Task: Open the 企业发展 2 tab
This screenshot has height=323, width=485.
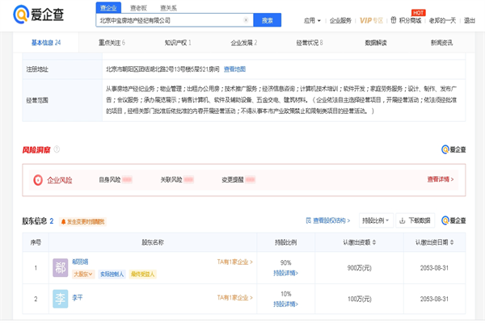Action: pos(244,43)
